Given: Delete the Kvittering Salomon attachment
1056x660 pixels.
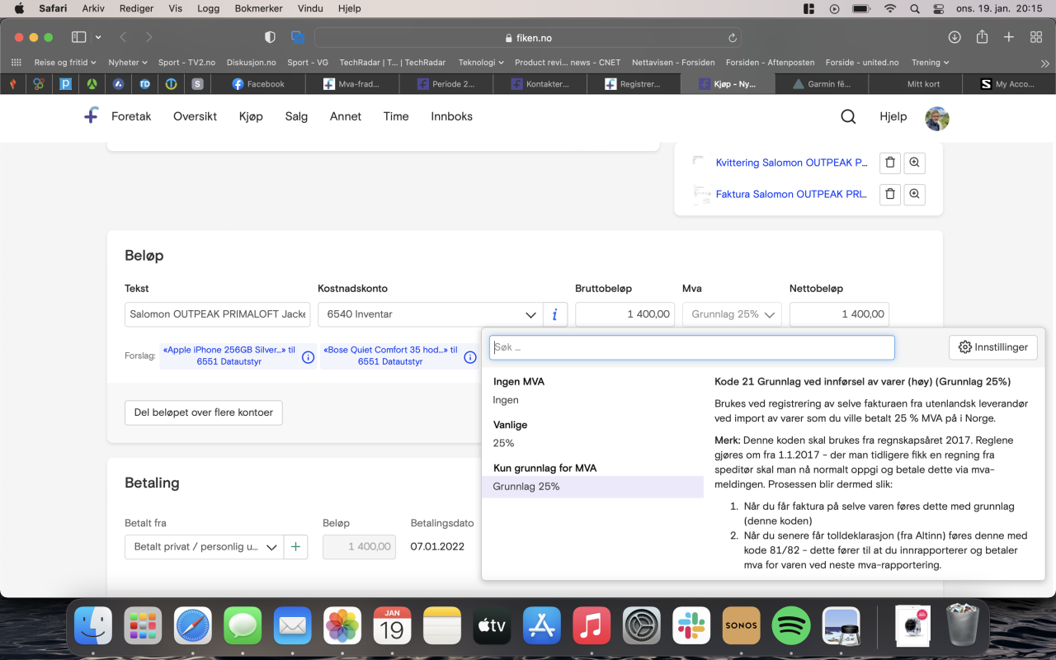Looking at the screenshot, I should (889, 163).
